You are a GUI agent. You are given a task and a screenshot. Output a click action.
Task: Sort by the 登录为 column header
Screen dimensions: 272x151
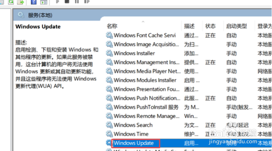coord(265,26)
